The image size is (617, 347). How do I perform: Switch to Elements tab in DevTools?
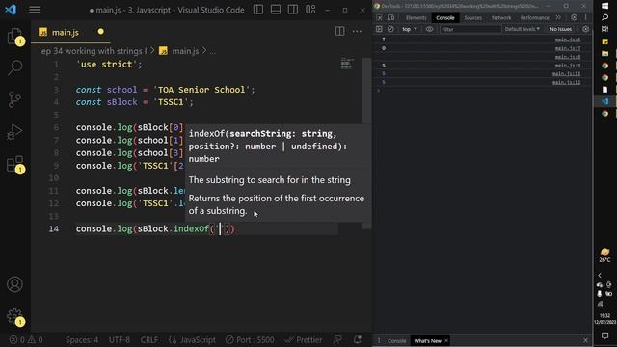[416, 17]
